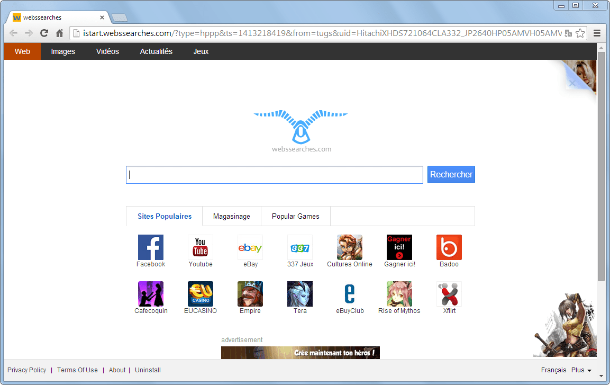Launch the 337 Jeux icon
This screenshot has width=610, height=385.
pos(300,247)
